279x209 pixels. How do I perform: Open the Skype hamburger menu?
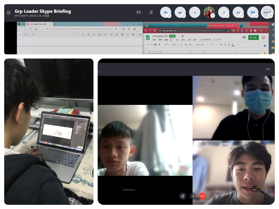pos(9,13)
